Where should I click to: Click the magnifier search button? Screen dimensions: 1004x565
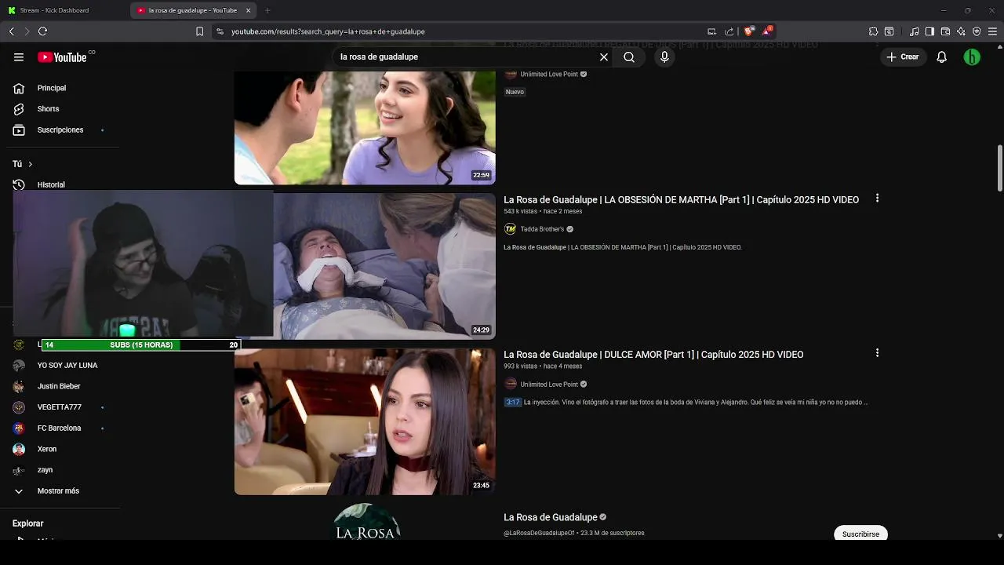[x=629, y=57]
